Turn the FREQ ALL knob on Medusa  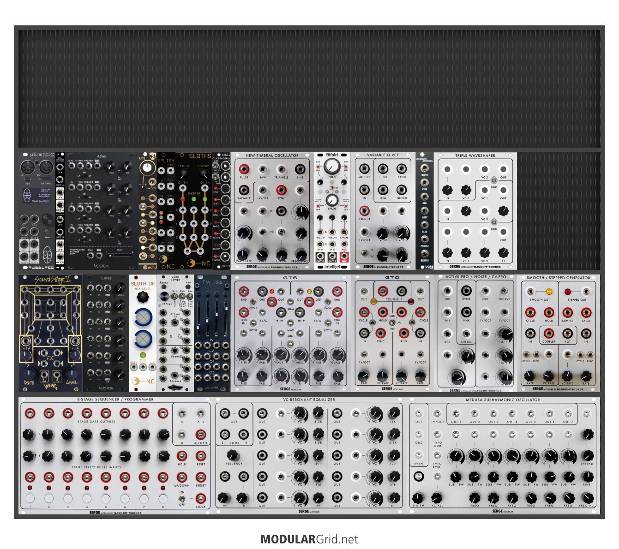point(587,498)
